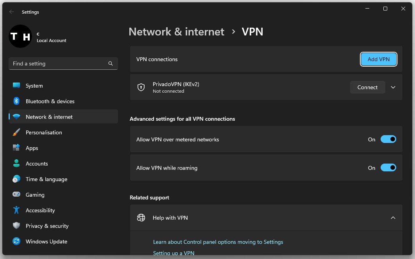Open System settings label
The height and width of the screenshot is (259, 415).
34,86
